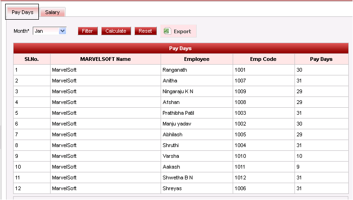Click Varsha's emp code 1010
353x200 pixels.
(x=240, y=156)
